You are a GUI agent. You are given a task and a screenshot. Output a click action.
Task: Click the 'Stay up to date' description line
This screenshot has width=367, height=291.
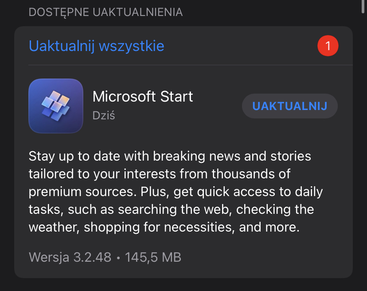click(x=170, y=156)
